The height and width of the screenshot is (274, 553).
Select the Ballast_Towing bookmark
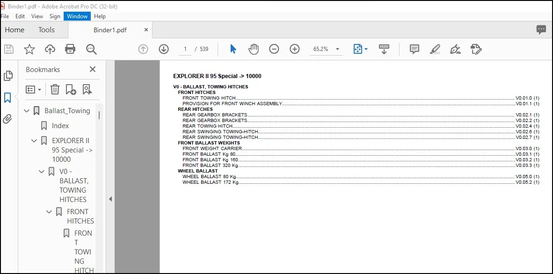tap(67, 111)
